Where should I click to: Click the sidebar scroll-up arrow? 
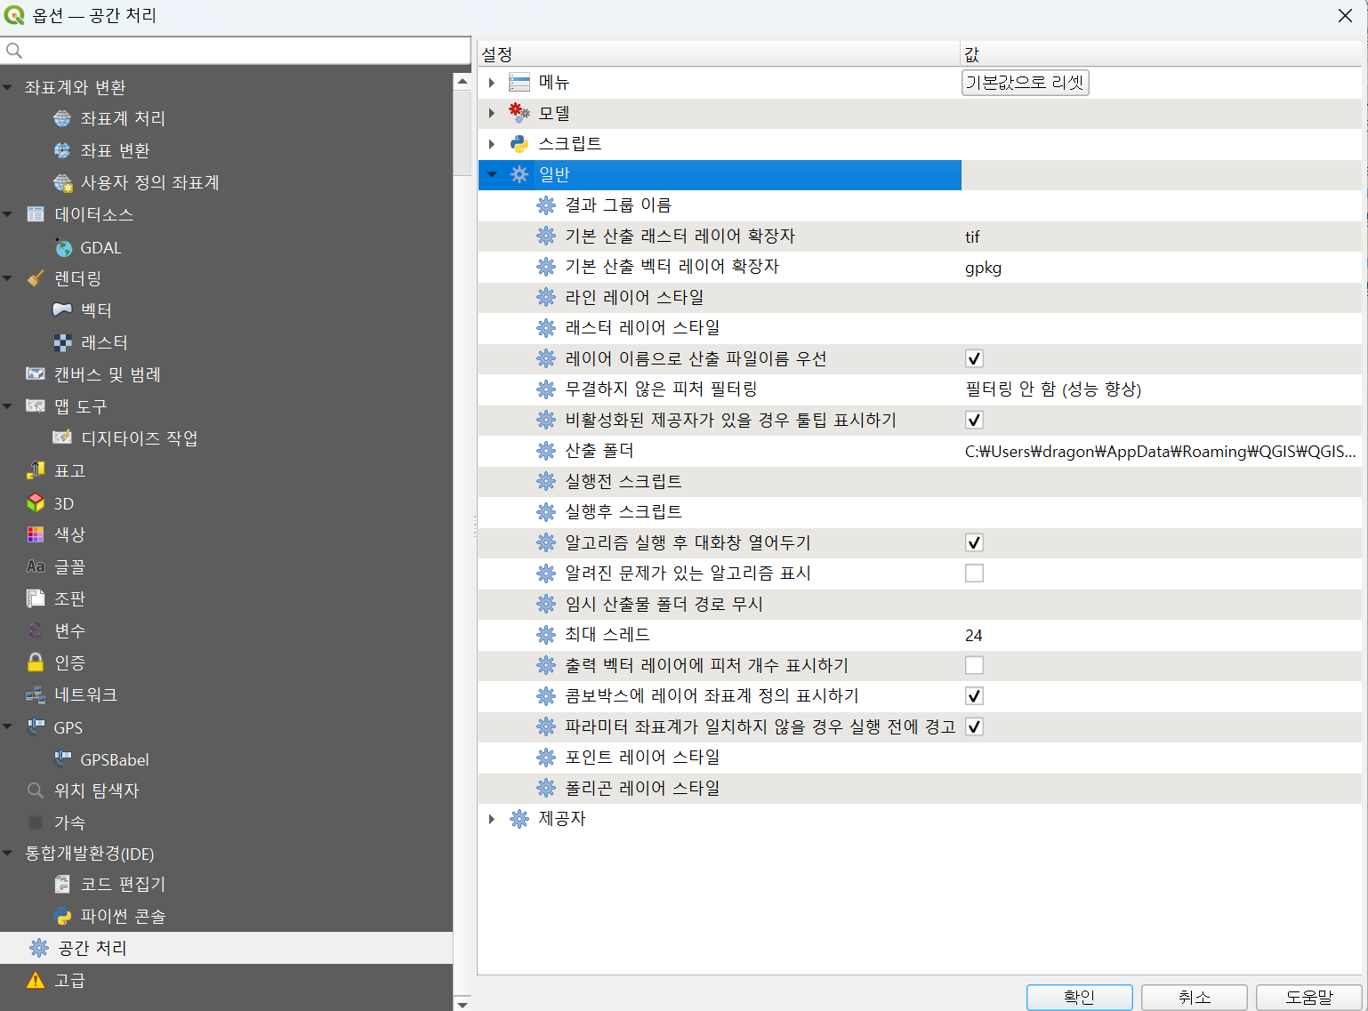click(x=462, y=80)
